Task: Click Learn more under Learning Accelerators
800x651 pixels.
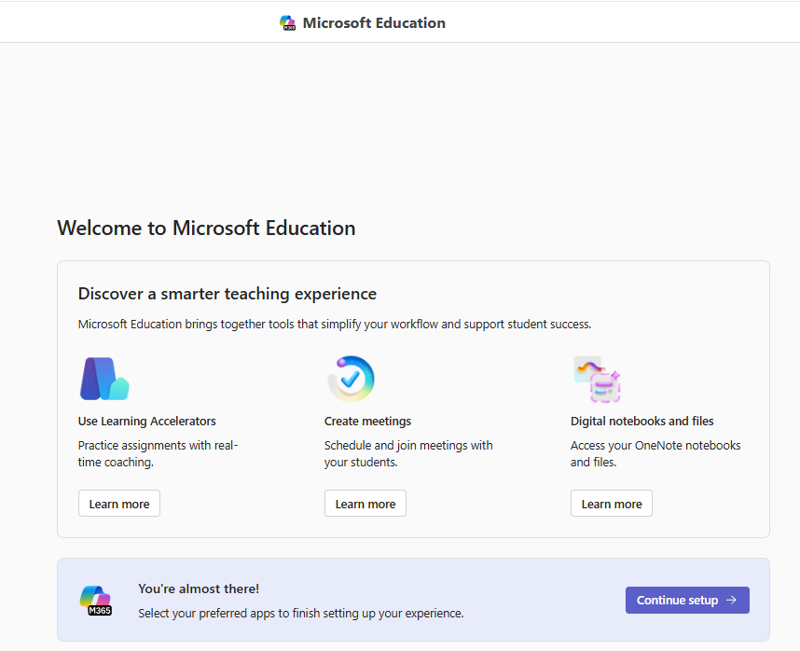Action: pos(118,503)
